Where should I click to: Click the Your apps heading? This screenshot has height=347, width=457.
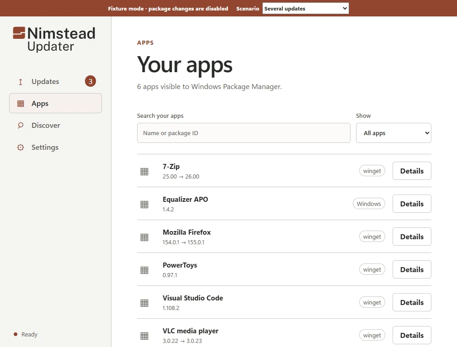185,65
